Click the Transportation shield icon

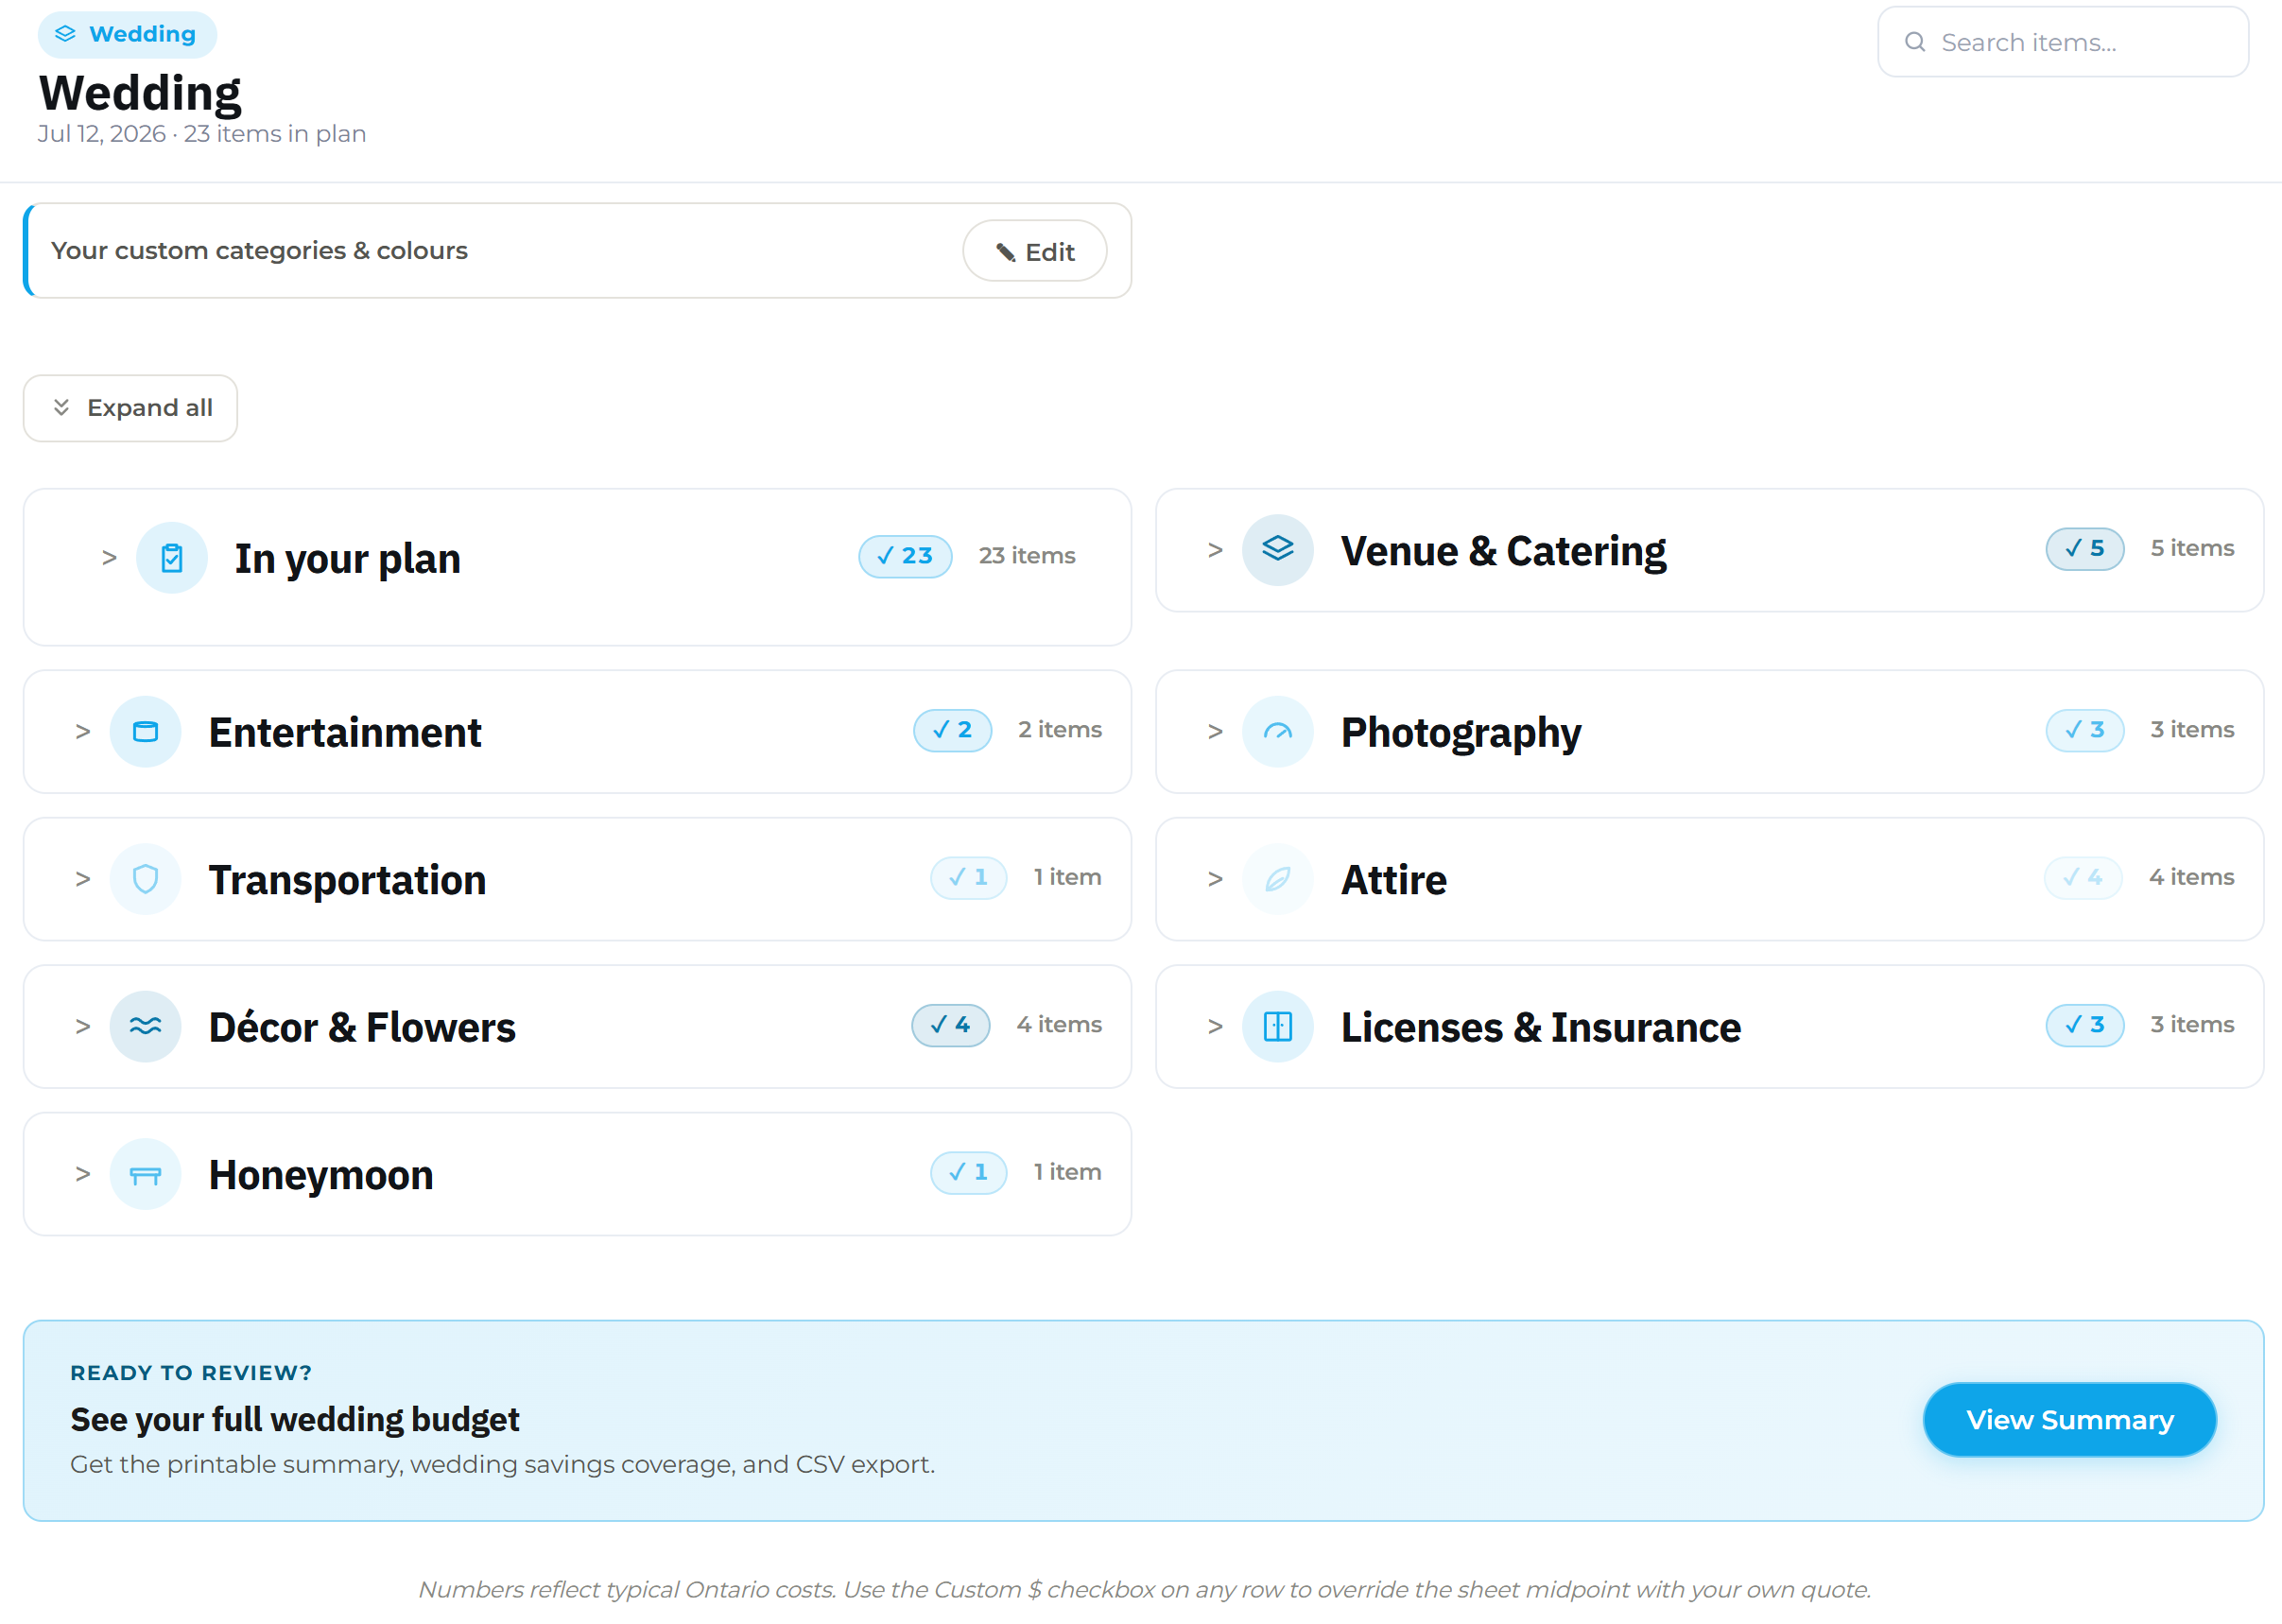145,878
